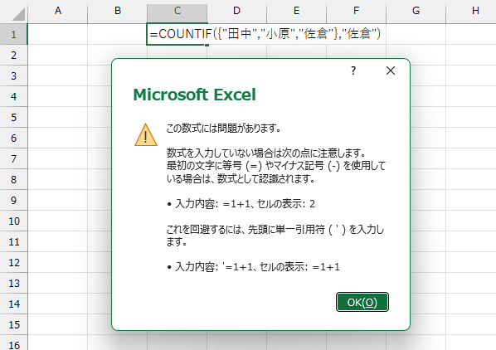The image size is (496, 350).
Task: Select column G header
Action: click(416, 12)
